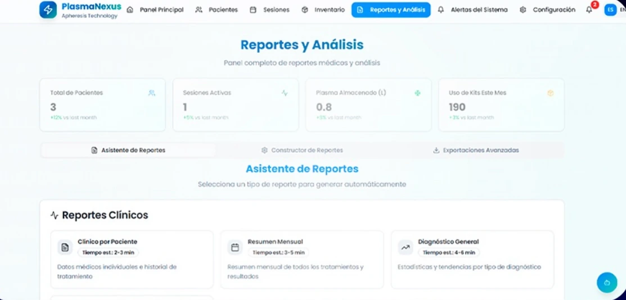This screenshot has width=626, height=300.
Task: Click the calendar icon of Resumen Mensual
Action: pos(235,247)
